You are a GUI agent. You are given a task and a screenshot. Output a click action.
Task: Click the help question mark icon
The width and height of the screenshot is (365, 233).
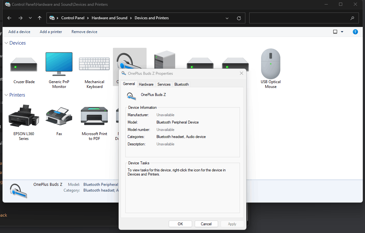pyautogui.click(x=355, y=32)
